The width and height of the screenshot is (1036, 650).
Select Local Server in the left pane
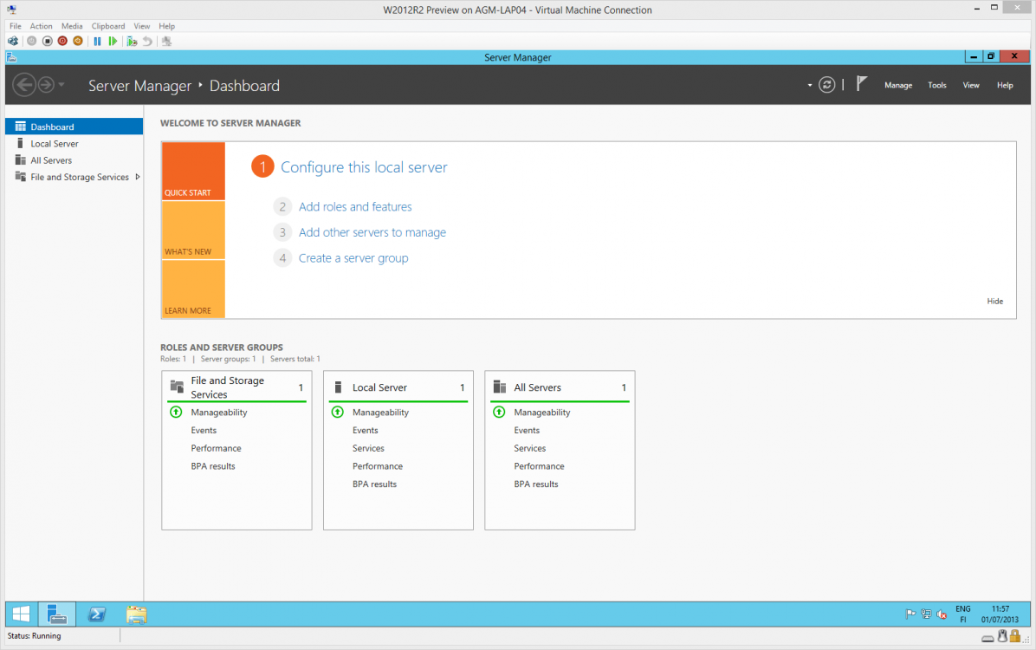[55, 144]
